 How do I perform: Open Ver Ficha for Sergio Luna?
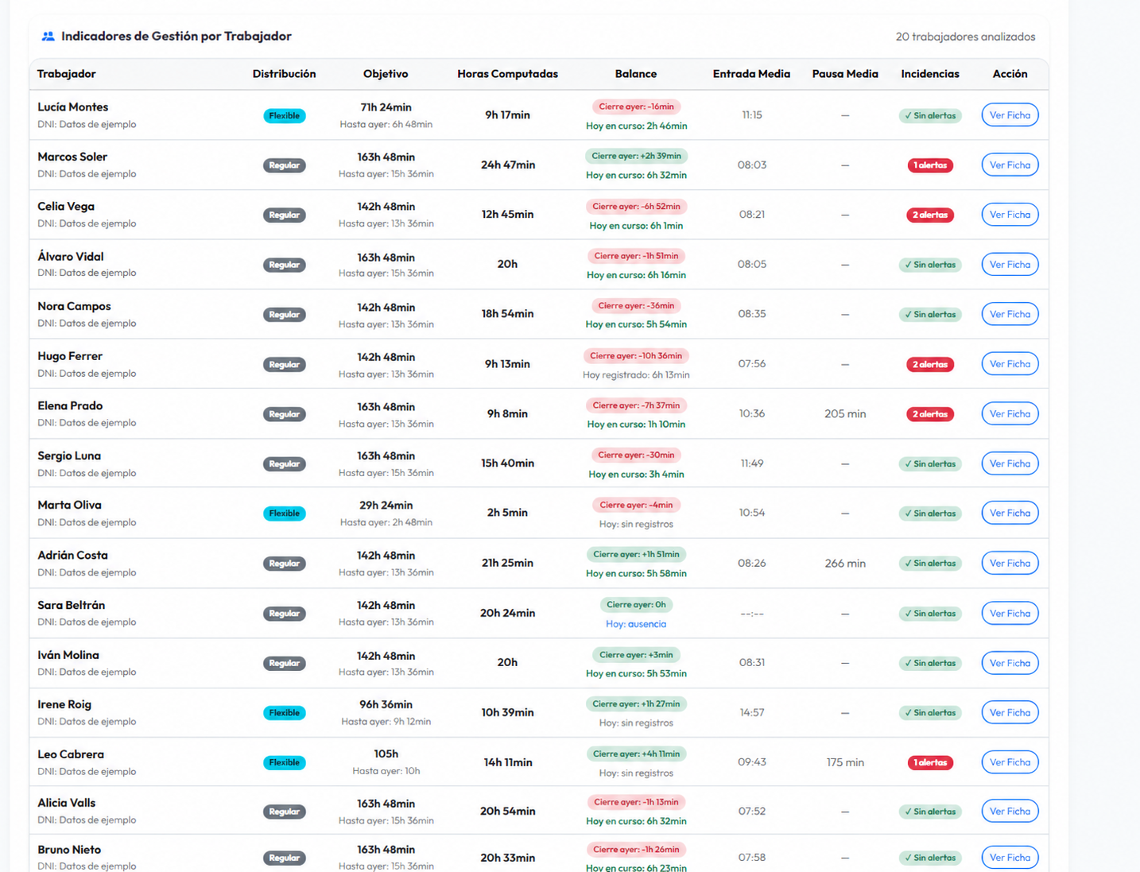click(x=1010, y=463)
